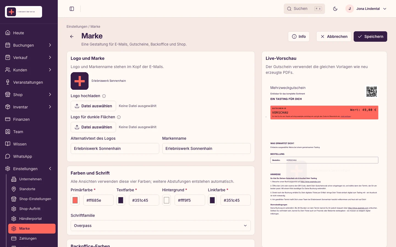396x247 pixels.
Task: Open Team in the sidebar
Action: tap(29, 132)
